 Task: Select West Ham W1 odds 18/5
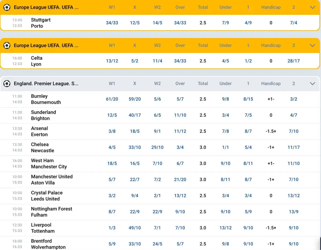pos(112,163)
